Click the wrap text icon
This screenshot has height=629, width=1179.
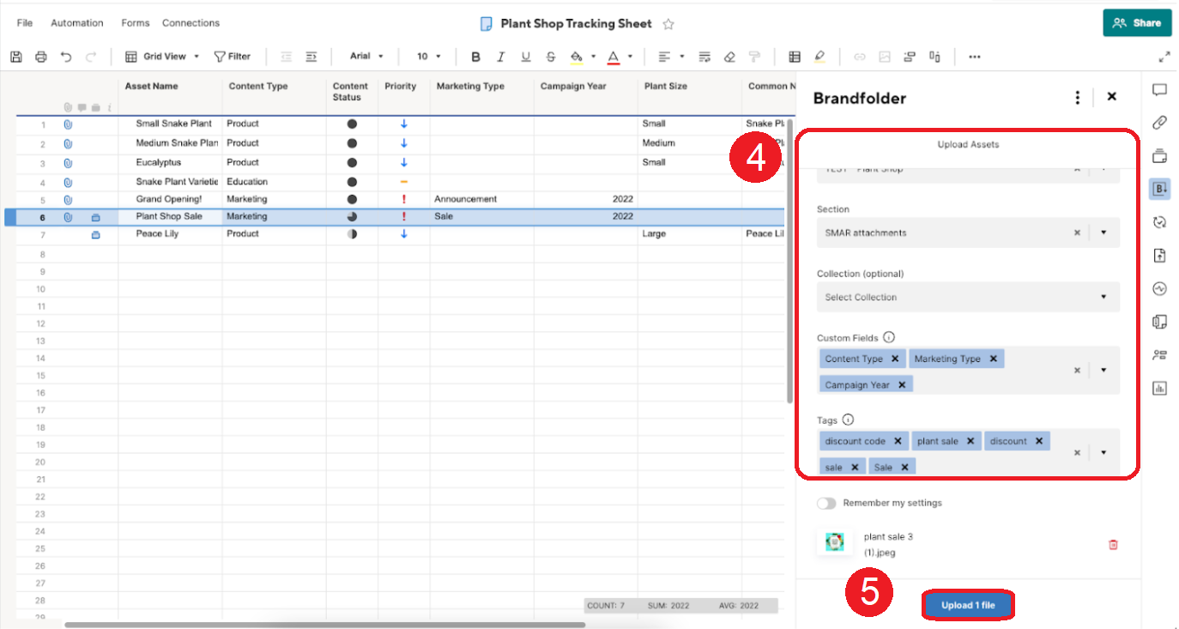(704, 57)
